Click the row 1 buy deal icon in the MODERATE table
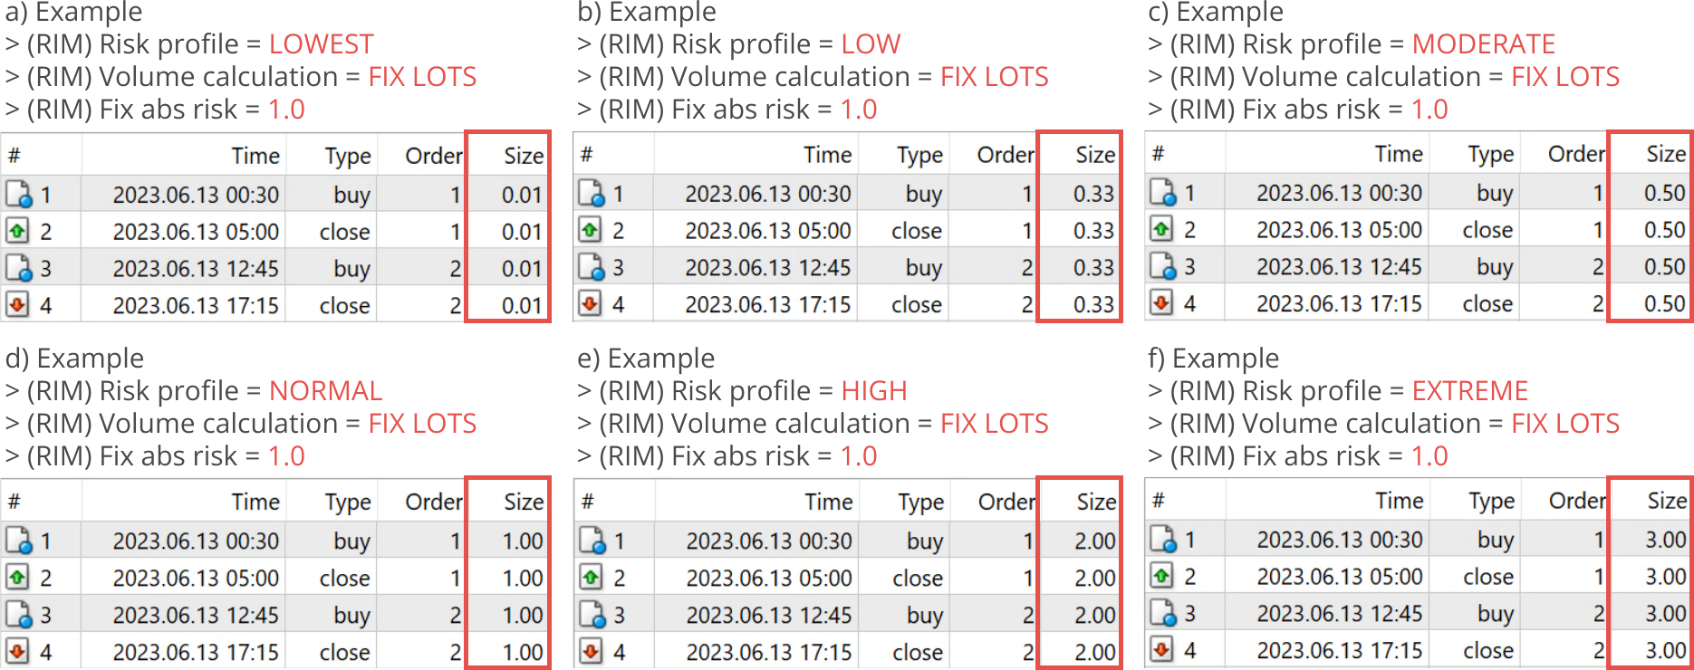1694x670 pixels. [x=1163, y=192]
